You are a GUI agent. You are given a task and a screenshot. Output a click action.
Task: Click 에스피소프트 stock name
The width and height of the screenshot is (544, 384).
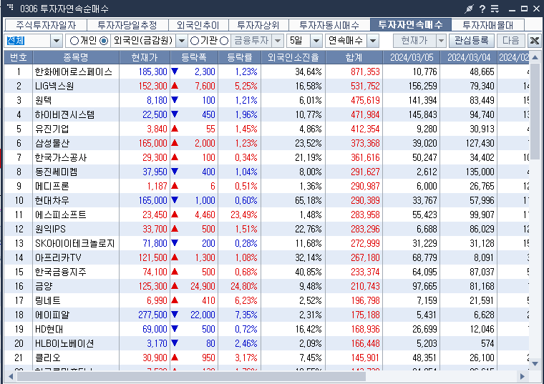[61, 215]
